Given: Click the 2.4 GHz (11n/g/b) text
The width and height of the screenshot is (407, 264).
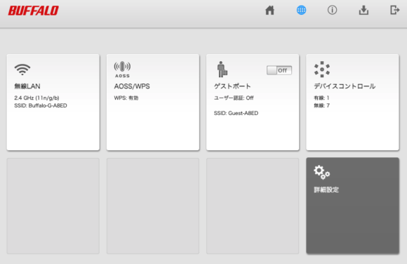Looking at the screenshot, I should pos(36,98).
